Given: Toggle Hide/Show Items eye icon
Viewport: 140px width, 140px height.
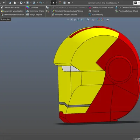Looking at the screenshot, I should pyautogui.click(x=93, y=20).
